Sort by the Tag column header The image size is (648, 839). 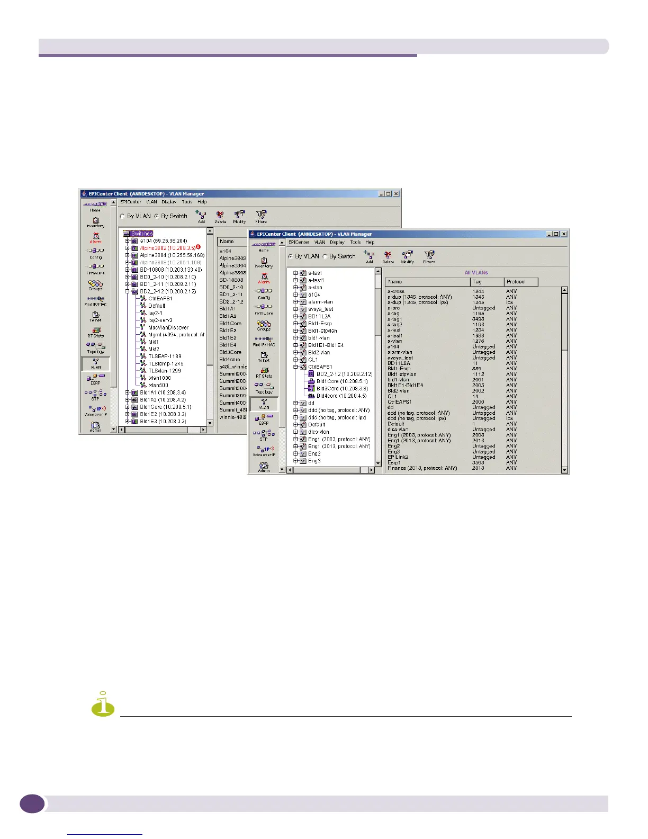(x=487, y=282)
